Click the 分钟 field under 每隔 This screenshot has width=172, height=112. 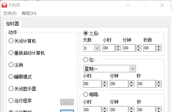pyautogui.click(x=119, y=109)
